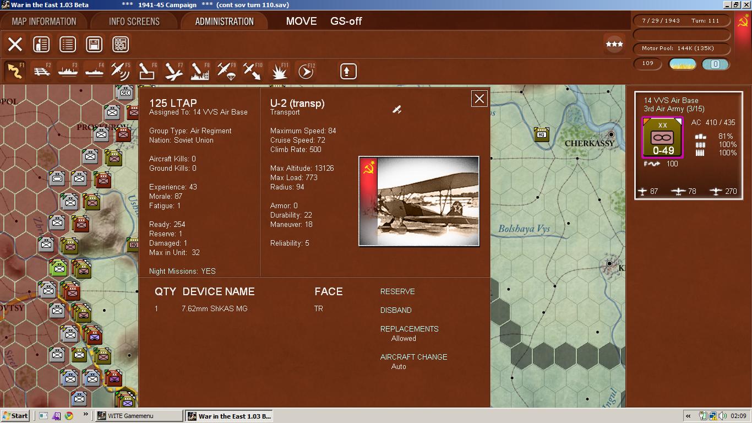This screenshot has height=423, width=752.
Task: Click the U-2 (transp) aircraft name
Action: pos(297,103)
